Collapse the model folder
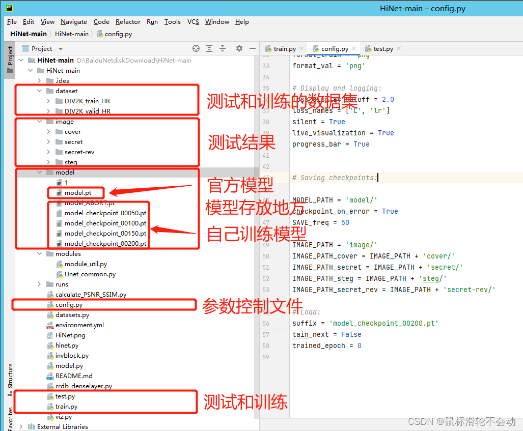 coord(39,173)
